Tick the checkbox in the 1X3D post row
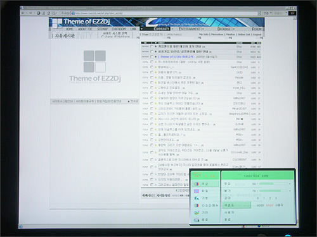 152,72
